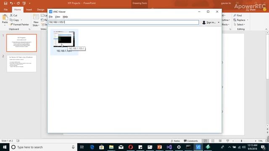
Task: Click the Redo/Repeat icon in PowerPoint
Action: tap(18, 3)
